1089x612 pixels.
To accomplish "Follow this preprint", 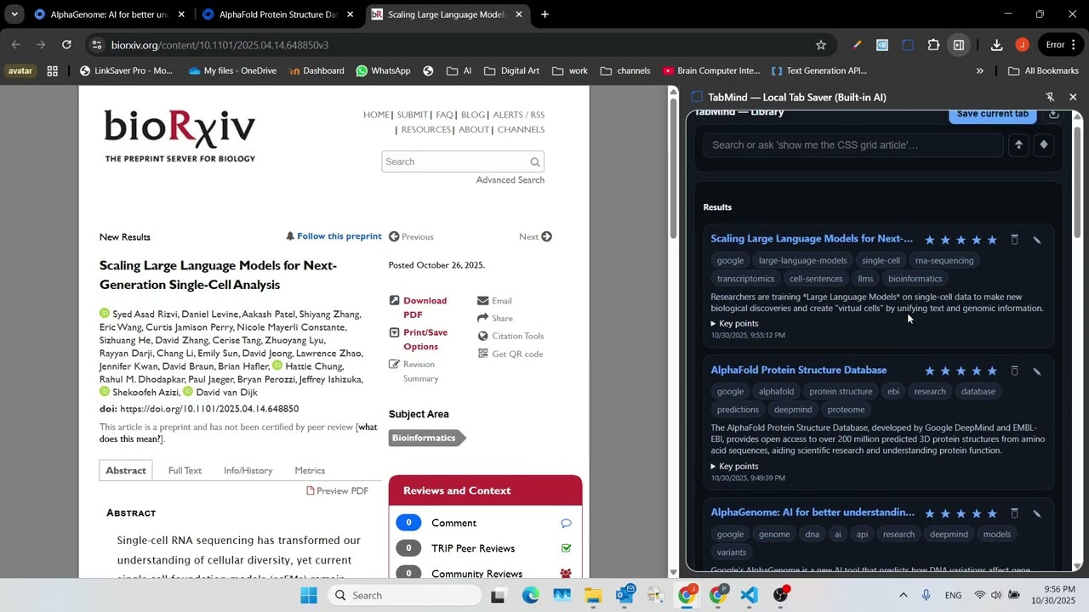I will point(334,236).
